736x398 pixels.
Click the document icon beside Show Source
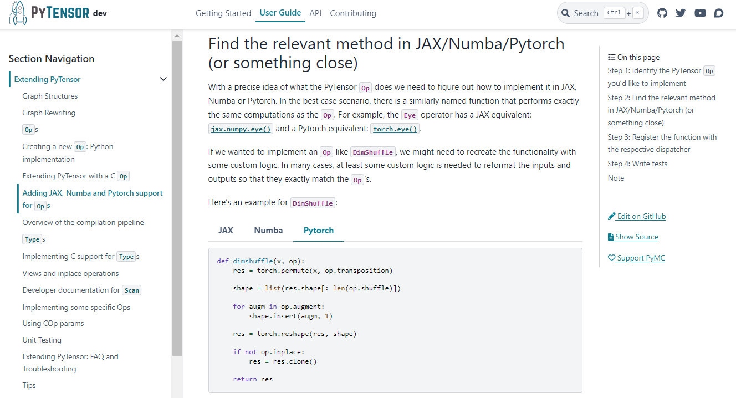click(611, 237)
